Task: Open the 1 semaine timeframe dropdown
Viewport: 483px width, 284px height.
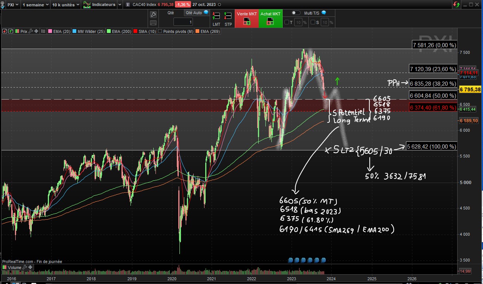Action: click(x=36, y=5)
